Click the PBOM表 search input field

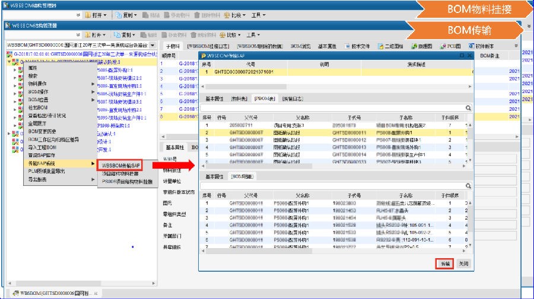coord(332,108)
